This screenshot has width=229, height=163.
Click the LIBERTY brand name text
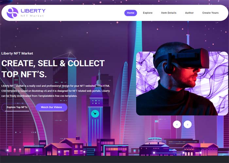(33, 11)
